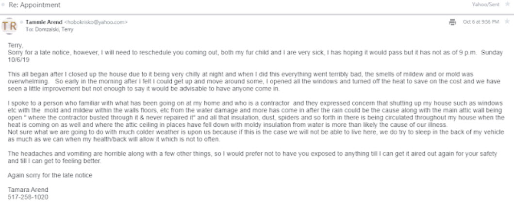This screenshot has width=514, height=213.
Task: Click the phone number 517-258-1020
Action: (28, 197)
